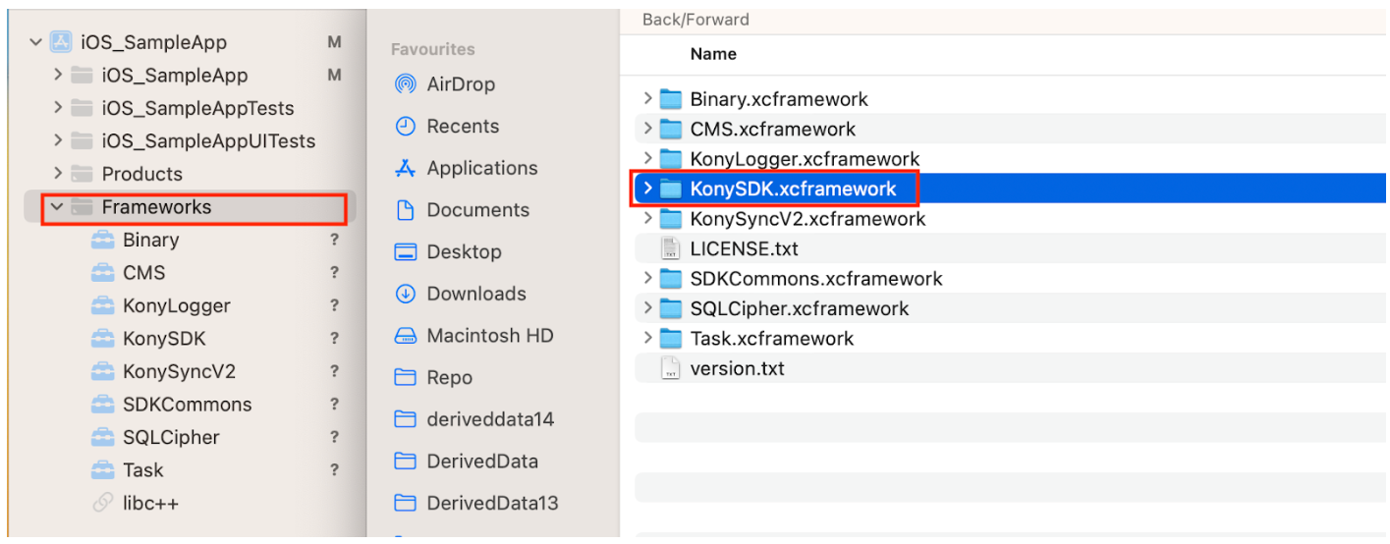Expand the iOS_SampleAppTests group

coord(58,108)
